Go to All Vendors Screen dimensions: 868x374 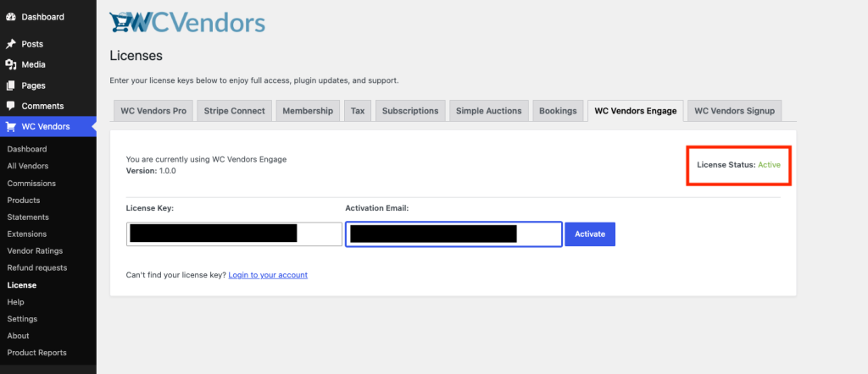tap(28, 167)
